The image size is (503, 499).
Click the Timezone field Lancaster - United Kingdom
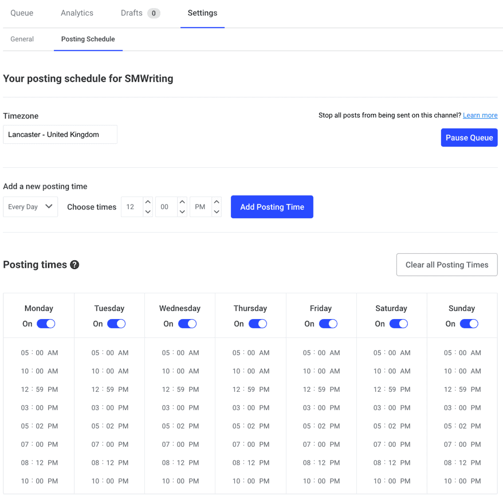[x=60, y=135]
